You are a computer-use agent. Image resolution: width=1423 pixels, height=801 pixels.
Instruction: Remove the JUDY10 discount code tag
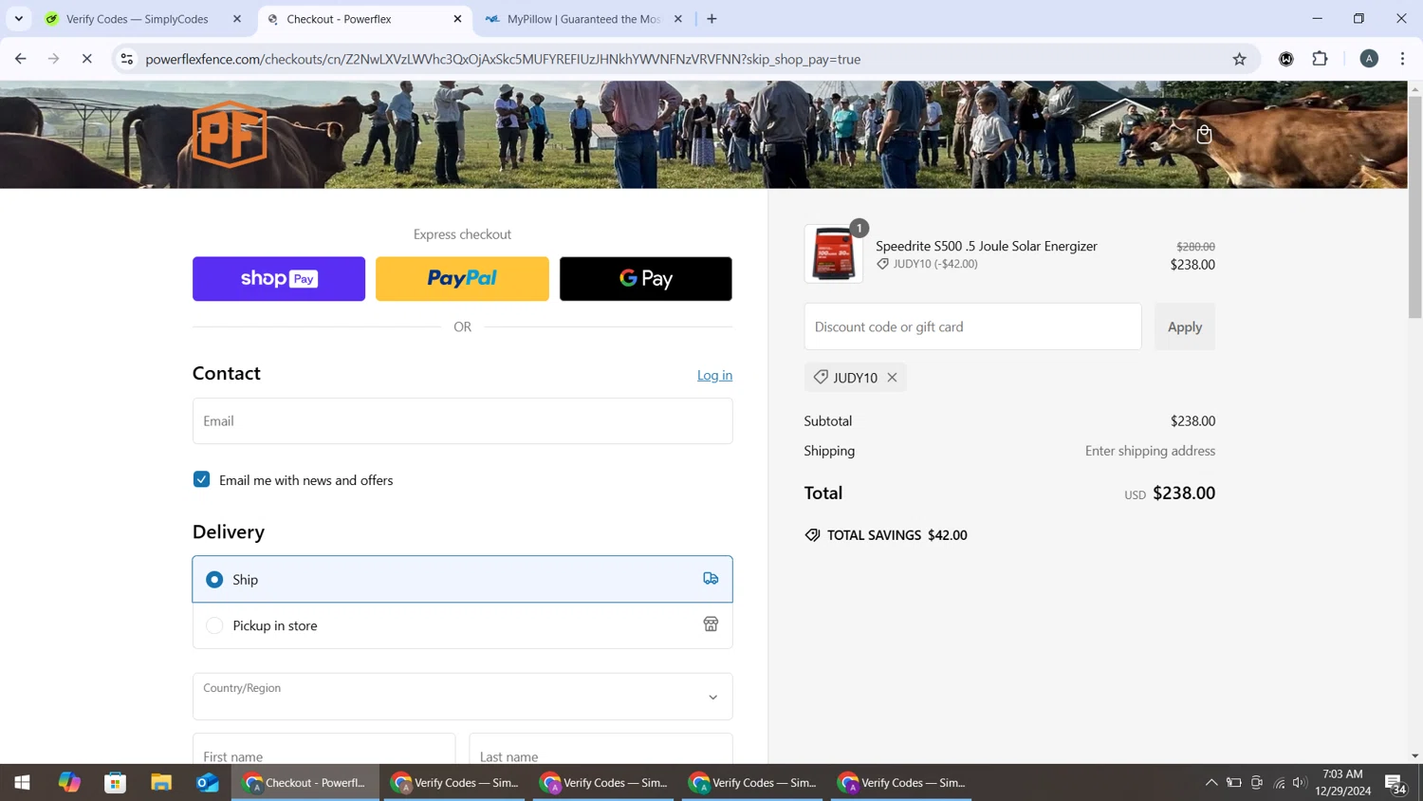[892, 378]
